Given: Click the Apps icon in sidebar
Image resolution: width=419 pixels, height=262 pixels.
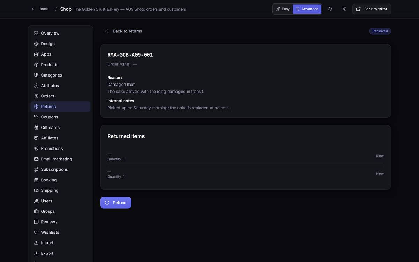Looking at the screenshot, I should [36, 54].
